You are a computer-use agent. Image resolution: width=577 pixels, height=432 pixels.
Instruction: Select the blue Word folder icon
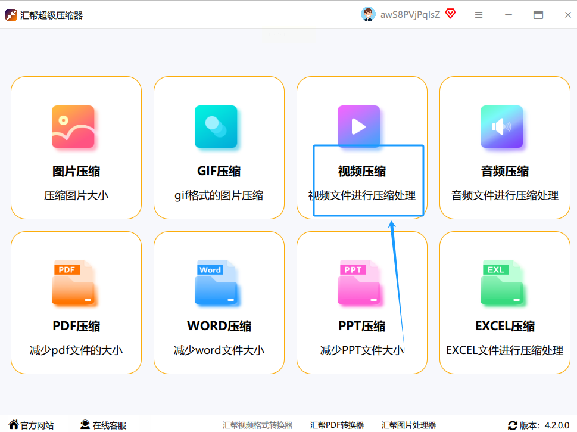(x=217, y=282)
